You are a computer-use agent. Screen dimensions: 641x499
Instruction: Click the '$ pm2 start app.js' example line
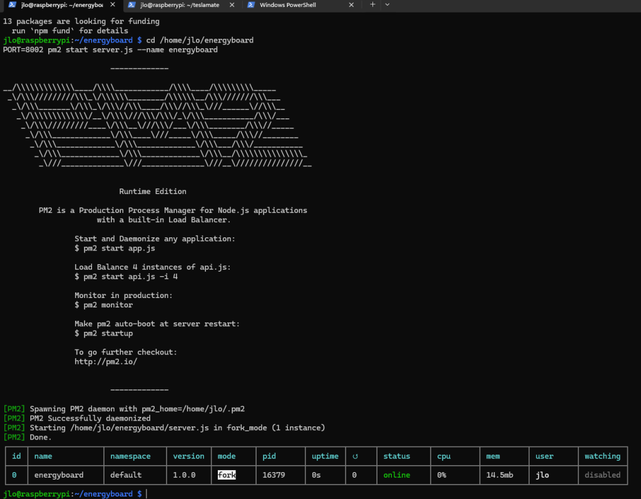click(x=115, y=249)
